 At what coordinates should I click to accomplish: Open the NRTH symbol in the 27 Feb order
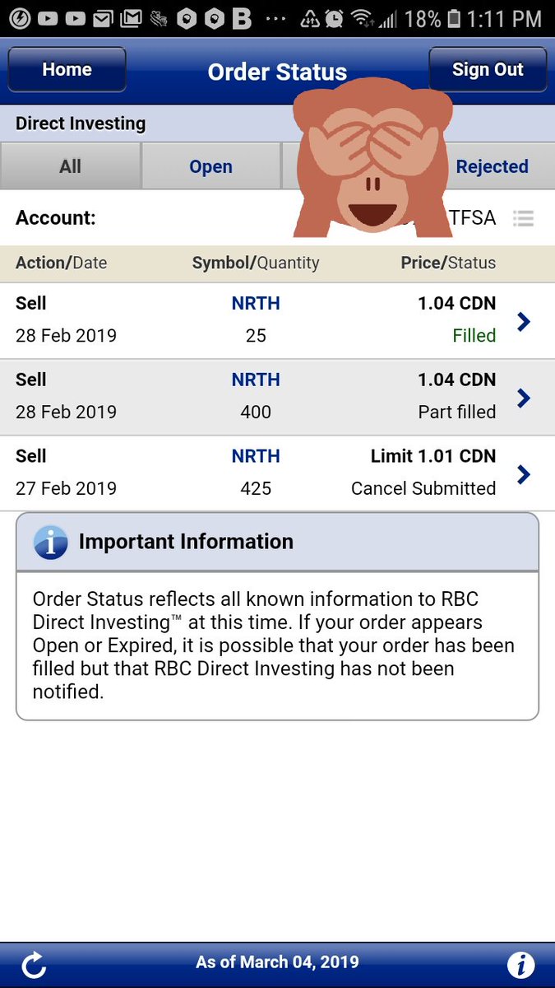[x=256, y=456]
